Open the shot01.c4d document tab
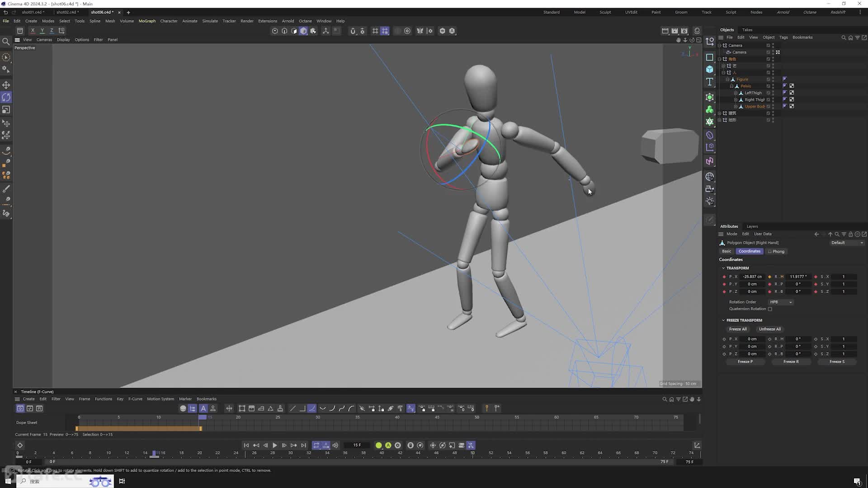 point(33,12)
